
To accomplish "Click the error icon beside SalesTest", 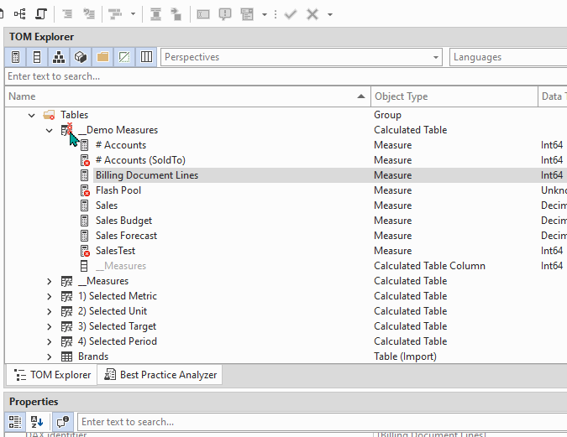I will click(85, 251).
